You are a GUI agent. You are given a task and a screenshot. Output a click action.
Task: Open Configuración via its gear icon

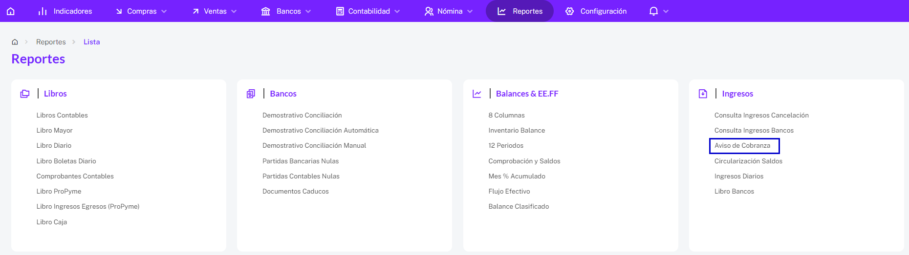point(570,11)
